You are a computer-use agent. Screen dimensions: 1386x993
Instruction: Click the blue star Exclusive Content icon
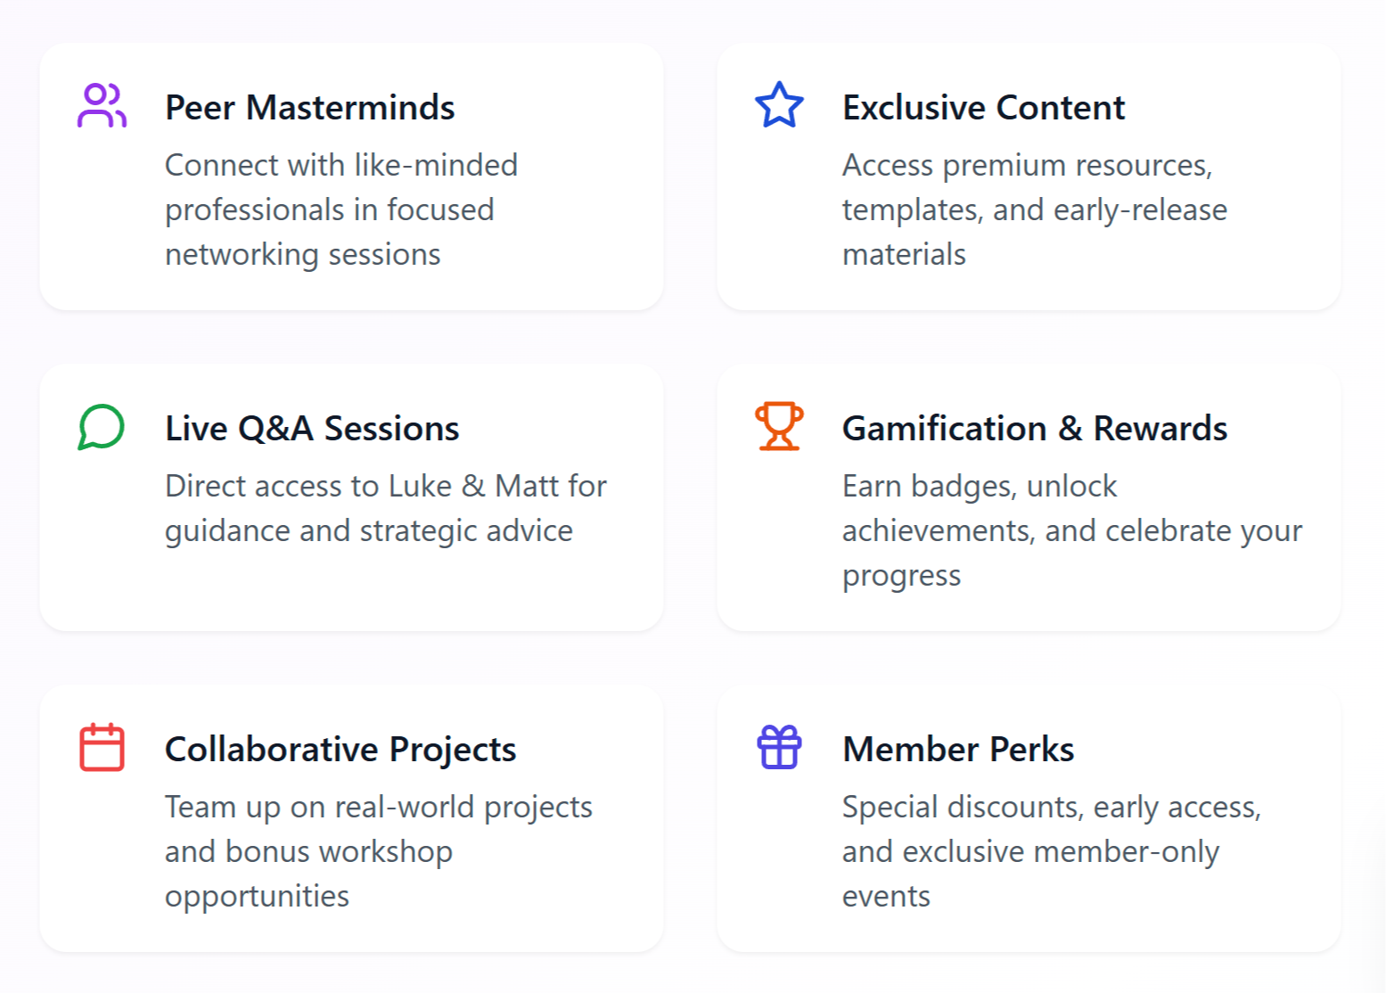click(x=779, y=105)
